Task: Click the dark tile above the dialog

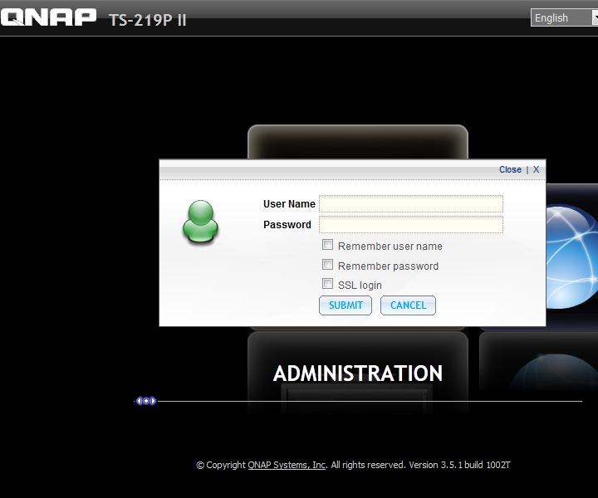Action: coord(358,141)
